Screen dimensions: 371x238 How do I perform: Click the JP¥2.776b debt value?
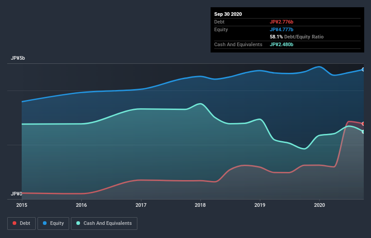point(282,22)
